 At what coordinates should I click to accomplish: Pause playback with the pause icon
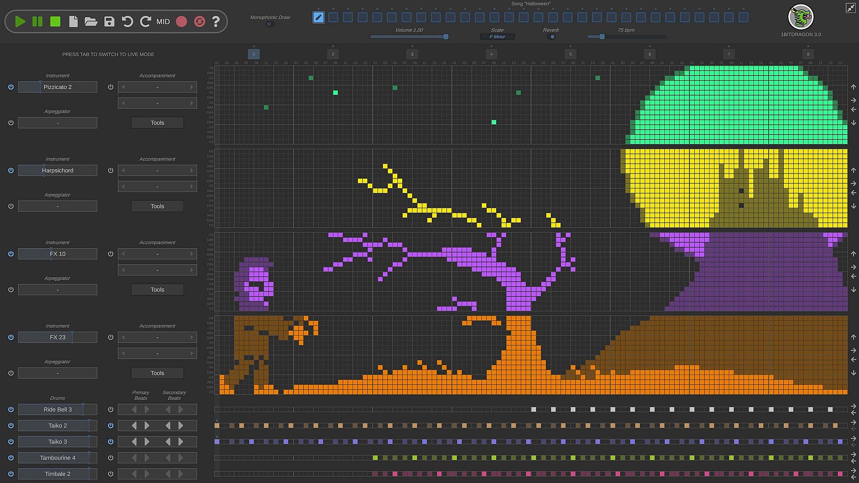(x=38, y=21)
